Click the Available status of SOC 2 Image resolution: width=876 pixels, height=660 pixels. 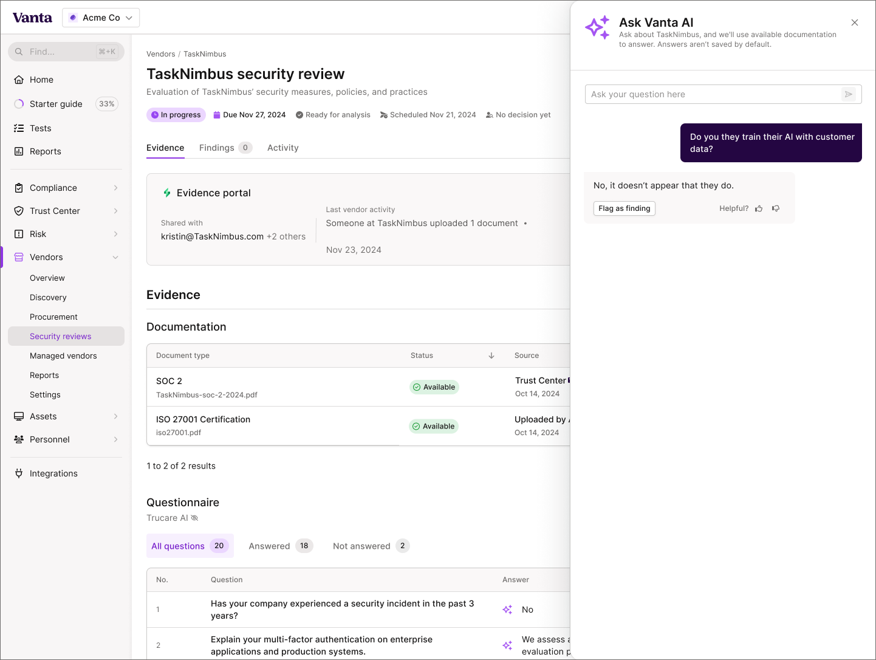(x=434, y=387)
